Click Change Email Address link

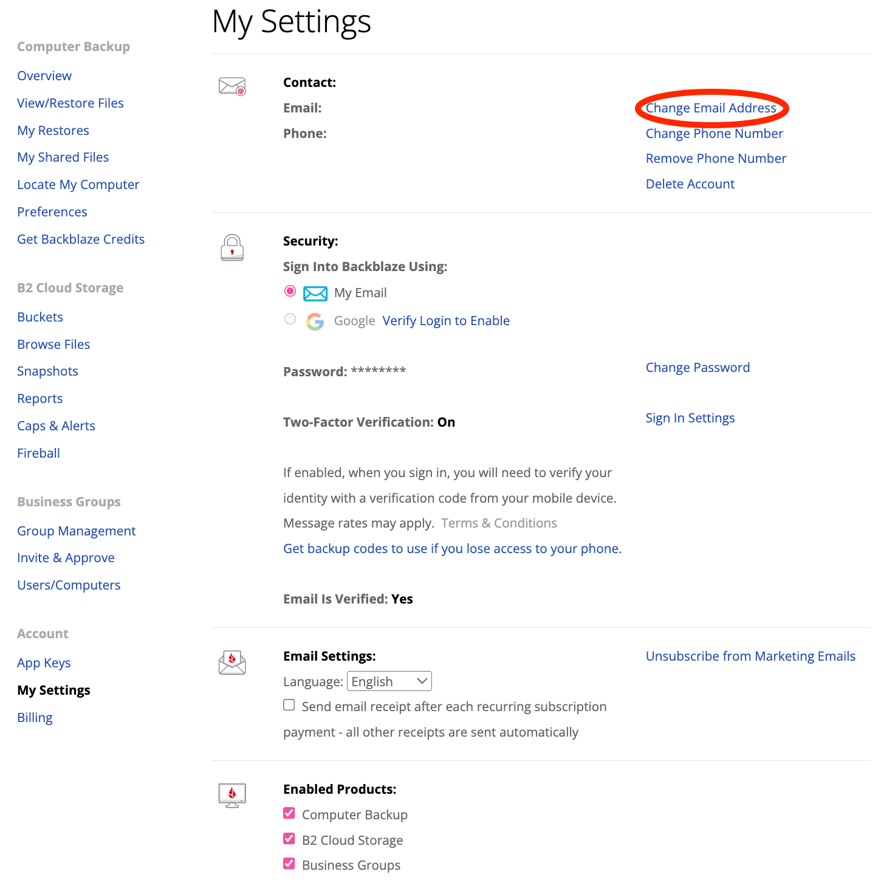(711, 108)
